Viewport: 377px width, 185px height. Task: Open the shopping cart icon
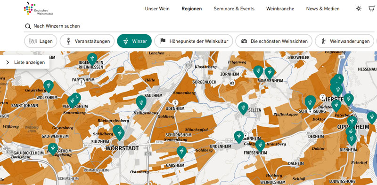click(x=372, y=8)
